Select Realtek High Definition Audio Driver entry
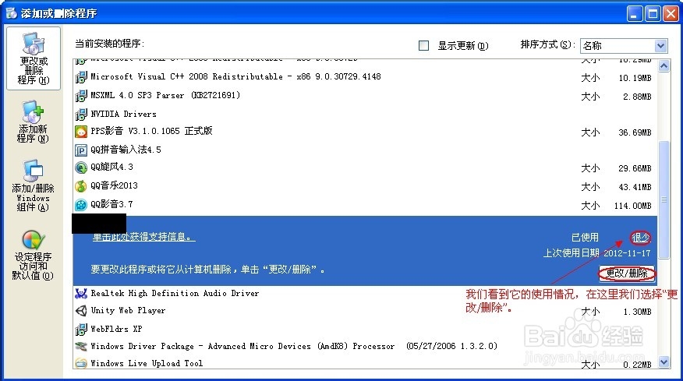Viewport: 683px width, 381px height. point(365,294)
